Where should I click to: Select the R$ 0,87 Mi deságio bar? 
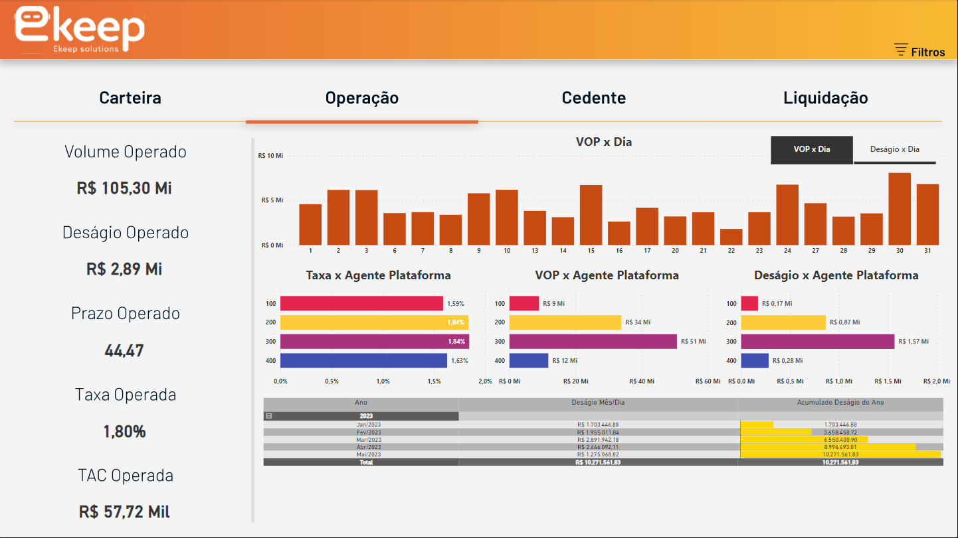pos(784,322)
